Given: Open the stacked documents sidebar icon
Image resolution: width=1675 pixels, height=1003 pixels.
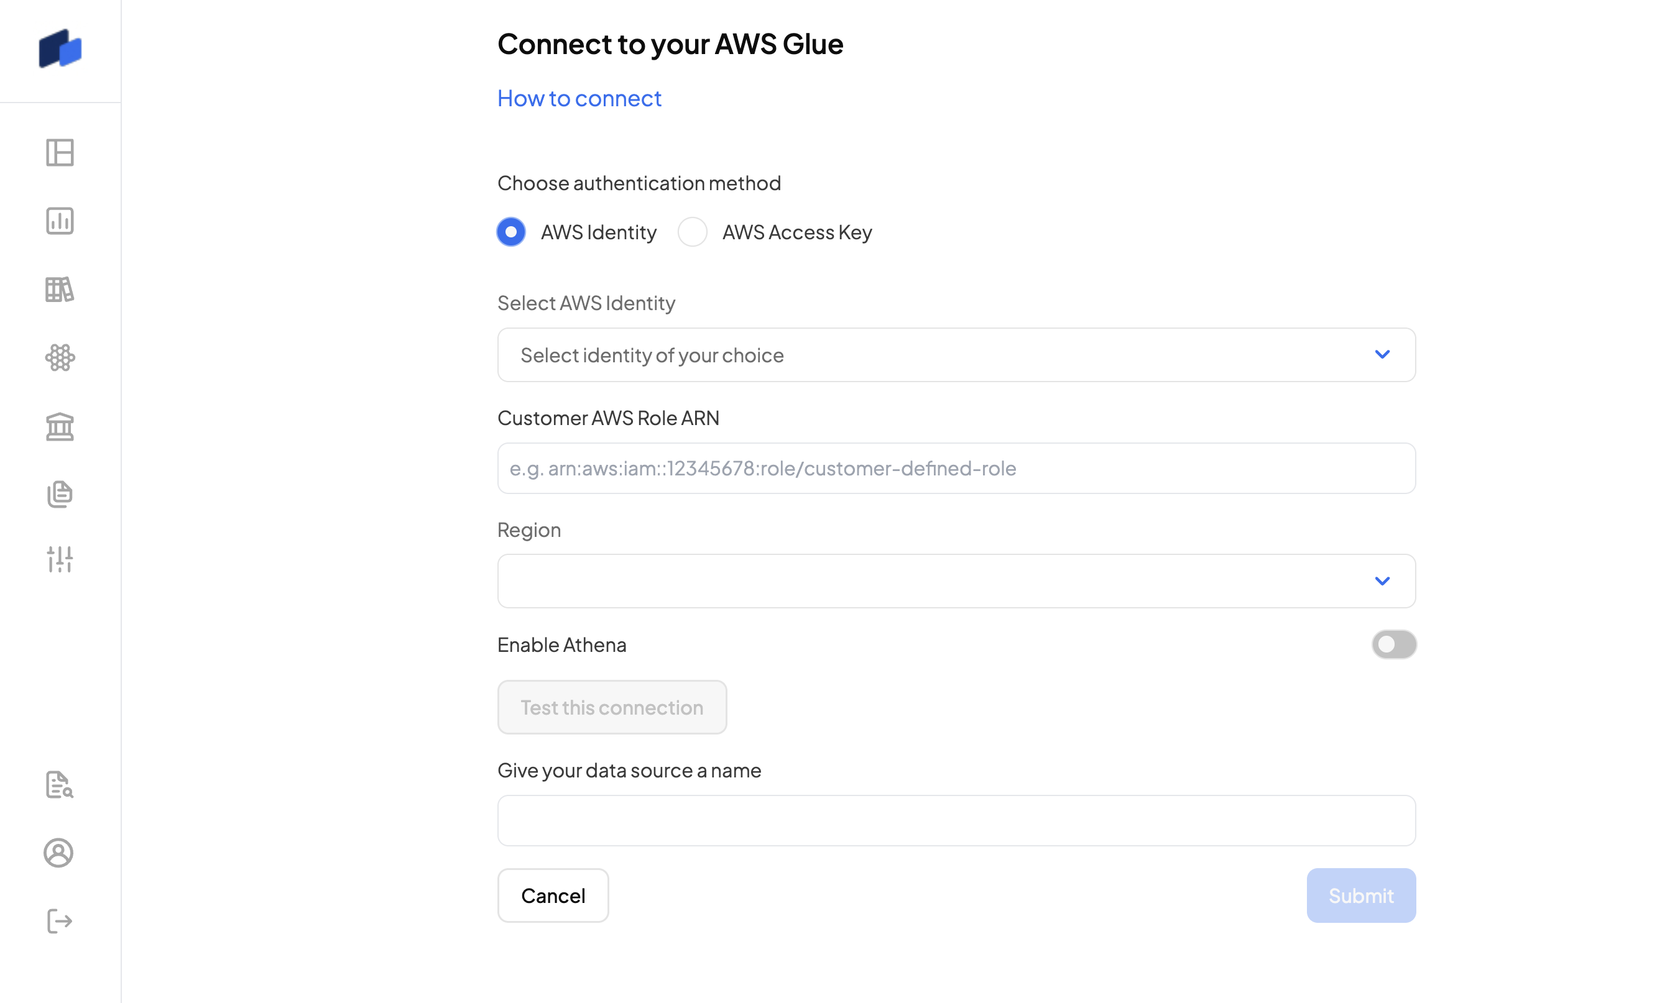Looking at the screenshot, I should 60,494.
